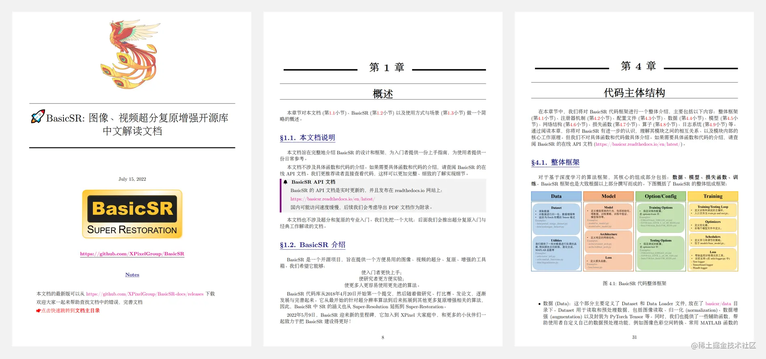Click the line 使入门者更快上手
The image size is (766, 359).
(381, 273)
